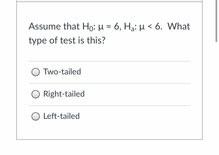The image size is (219, 155).
Task: Click the page's vertical scrollbar
Action: [217, 20]
